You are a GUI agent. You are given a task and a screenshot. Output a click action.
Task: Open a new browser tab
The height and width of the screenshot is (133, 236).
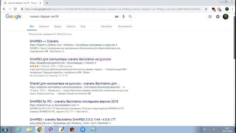pyautogui.click(x=47, y=3)
